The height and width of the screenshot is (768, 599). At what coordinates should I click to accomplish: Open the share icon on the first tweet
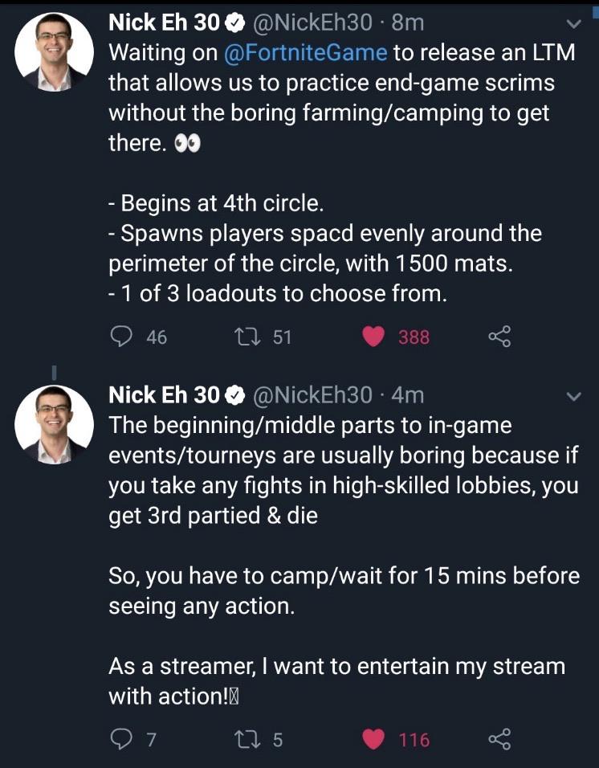499,337
